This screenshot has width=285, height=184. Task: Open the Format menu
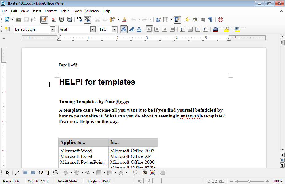tap(51, 11)
